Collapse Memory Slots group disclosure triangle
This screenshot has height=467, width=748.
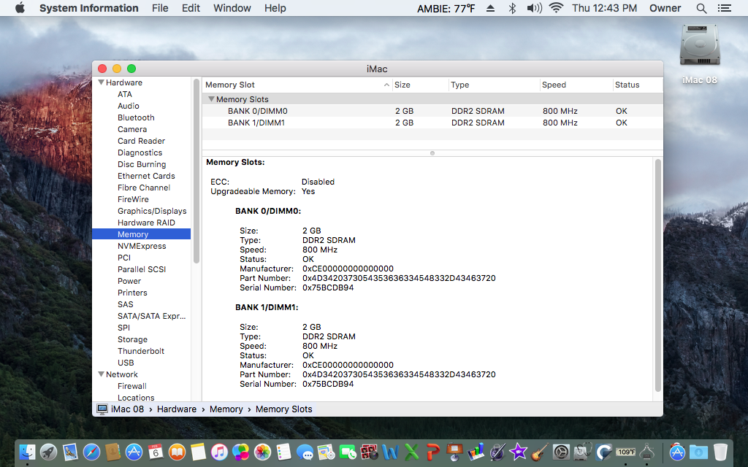click(x=211, y=99)
